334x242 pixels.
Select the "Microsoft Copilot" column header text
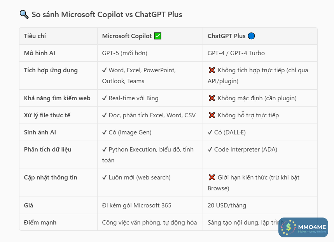coord(127,36)
